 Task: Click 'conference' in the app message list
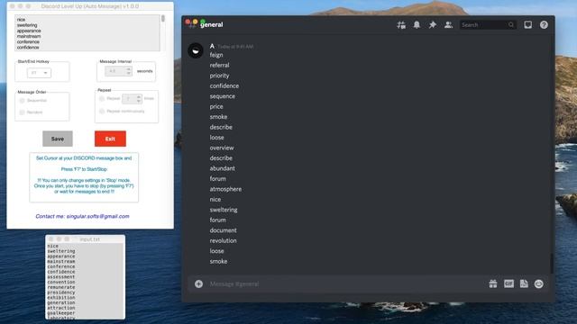[x=28, y=42]
